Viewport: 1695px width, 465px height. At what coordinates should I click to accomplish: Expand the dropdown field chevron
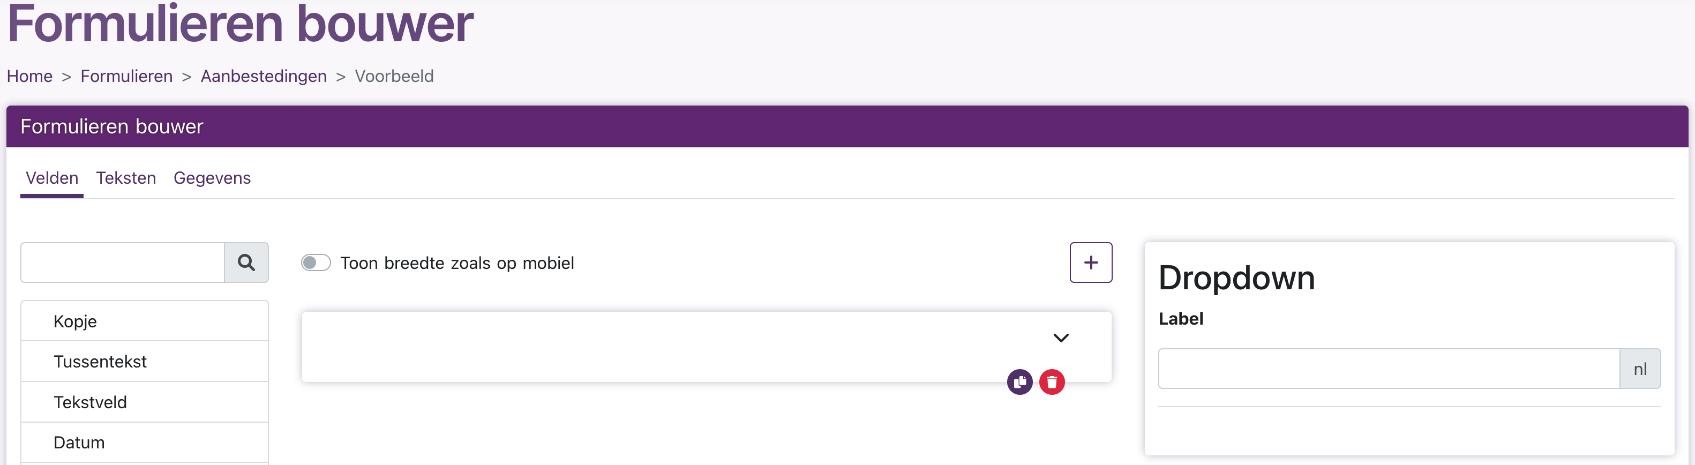(1061, 338)
